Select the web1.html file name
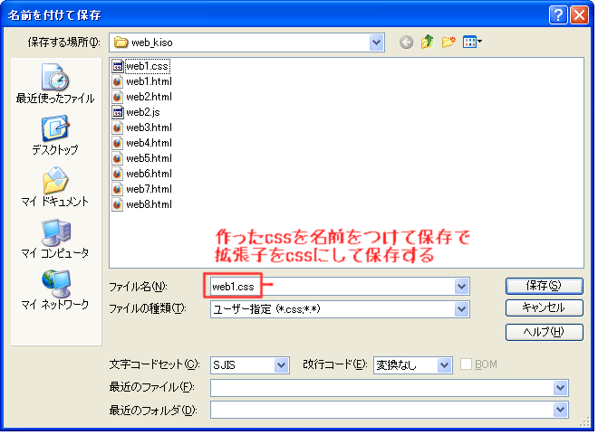The width and height of the screenshot is (598, 435). pyautogui.click(x=149, y=81)
